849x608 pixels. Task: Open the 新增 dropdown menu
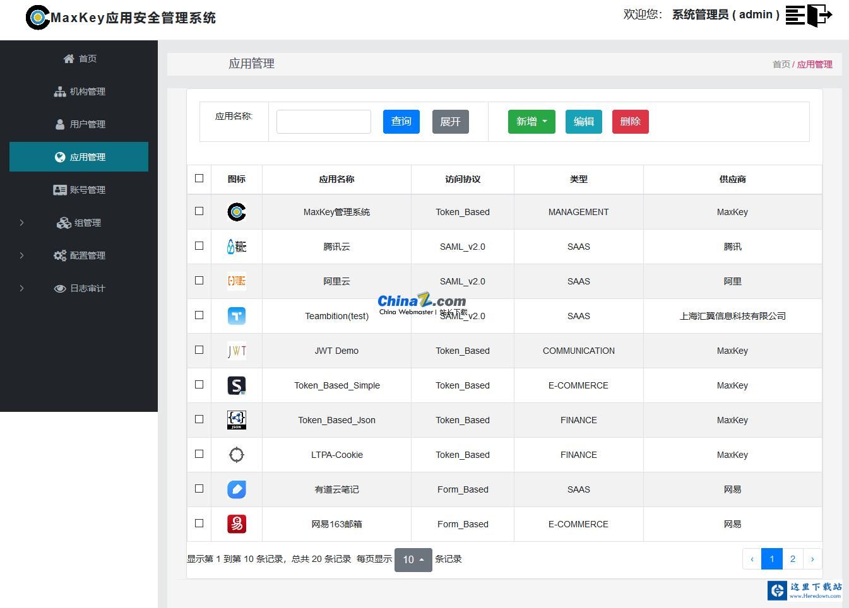pyautogui.click(x=531, y=121)
